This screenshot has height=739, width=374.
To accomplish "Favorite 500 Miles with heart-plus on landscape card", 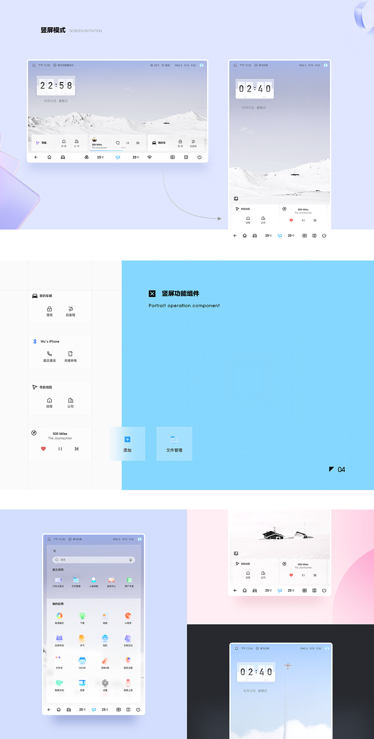I will 118,143.
